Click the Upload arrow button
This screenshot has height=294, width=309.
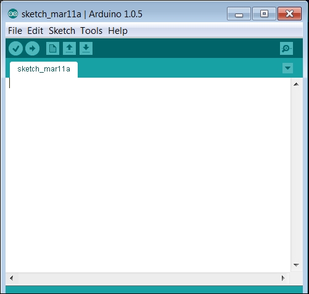coord(32,49)
